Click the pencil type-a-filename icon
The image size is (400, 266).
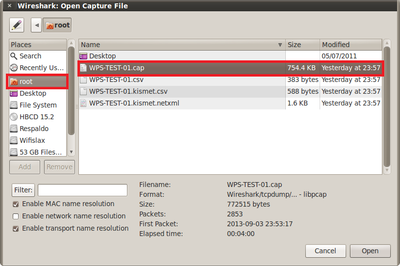[17, 25]
